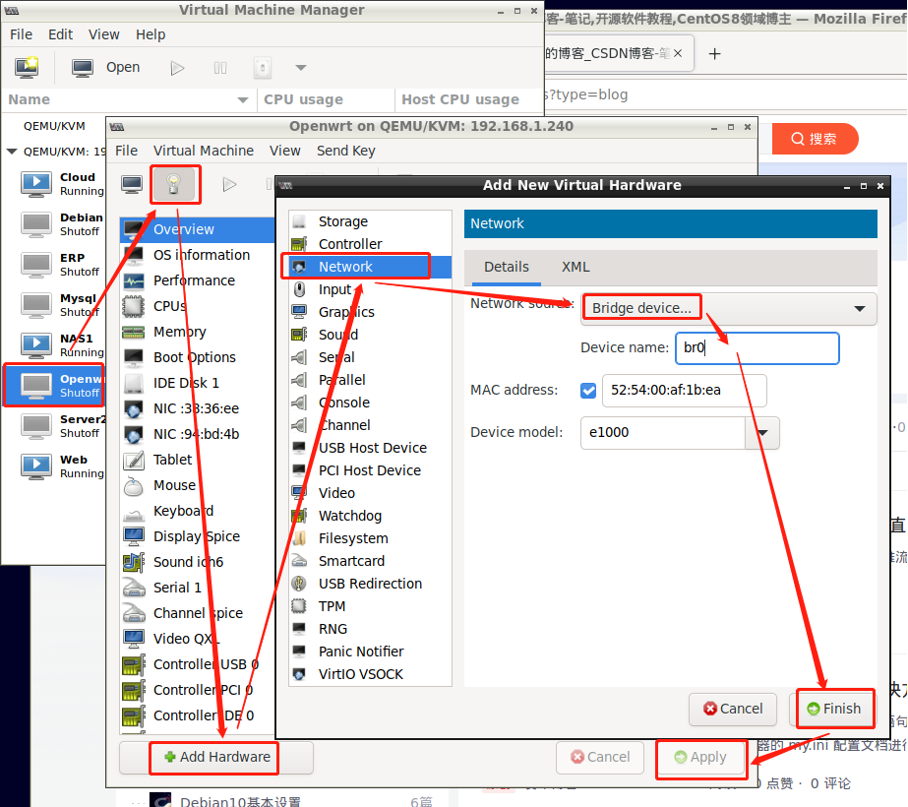Click the Add Hardware button
Viewport: 908px width, 807px height.
click(216, 757)
